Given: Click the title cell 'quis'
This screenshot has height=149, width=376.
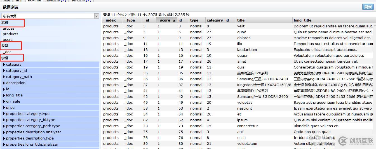Looking at the screenshot, I should click(x=241, y=67).
